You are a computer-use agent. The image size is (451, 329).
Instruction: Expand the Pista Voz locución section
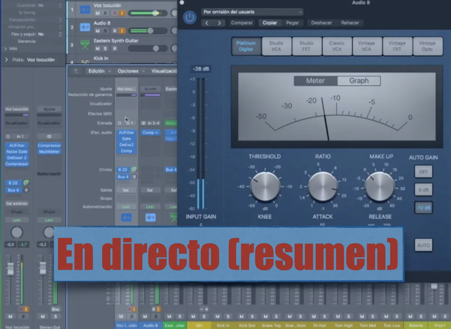click(x=7, y=60)
